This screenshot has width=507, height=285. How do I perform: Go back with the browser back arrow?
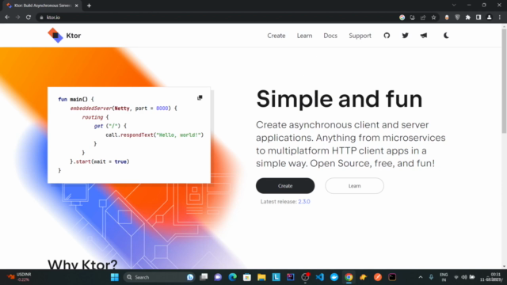click(7, 17)
